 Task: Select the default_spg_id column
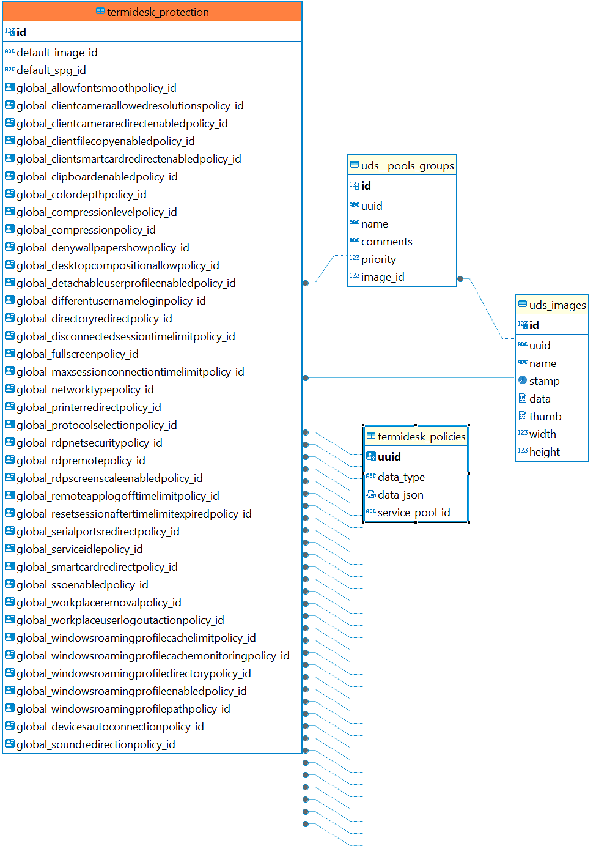tap(51, 70)
